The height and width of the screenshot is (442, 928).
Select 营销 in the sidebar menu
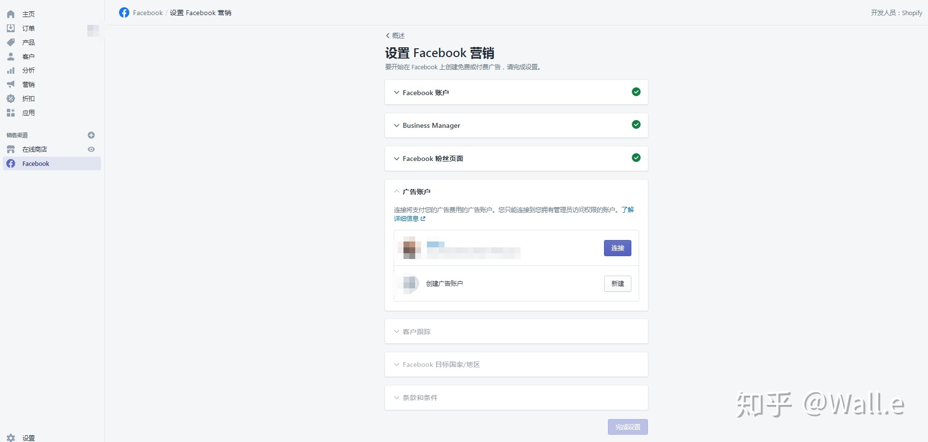click(x=28, y=84)
